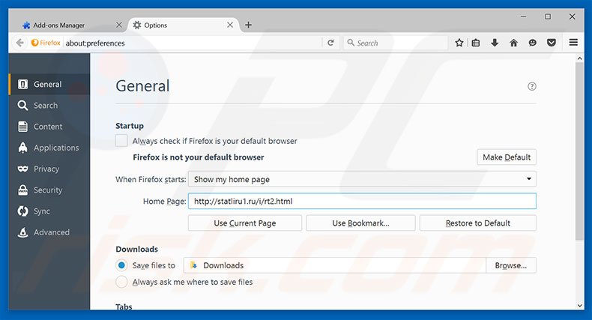Click the vertical scrollbar thumb

click(579, 151)
